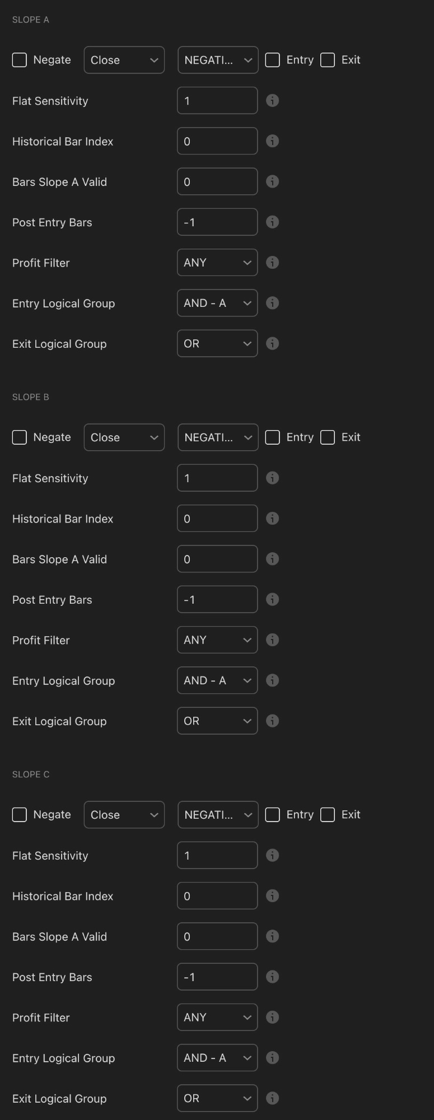Click the info icon next to Slope C Flat Sensitivity

pos(272,855)
